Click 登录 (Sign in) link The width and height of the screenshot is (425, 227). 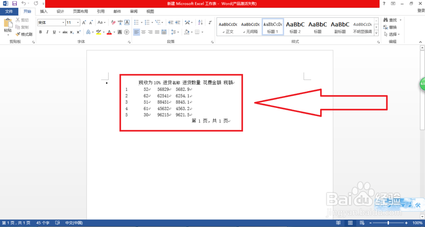point(421,11)
